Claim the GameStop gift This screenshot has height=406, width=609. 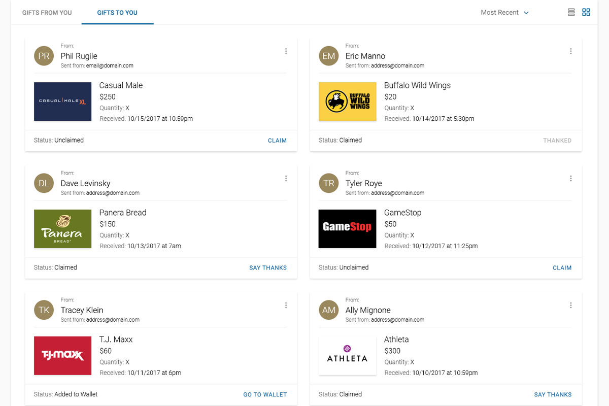[562, 267]
